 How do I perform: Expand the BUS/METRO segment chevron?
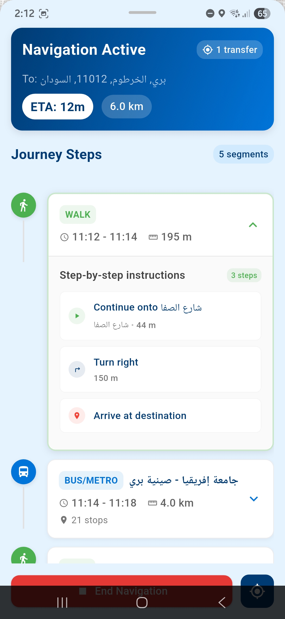coord(254,499)
